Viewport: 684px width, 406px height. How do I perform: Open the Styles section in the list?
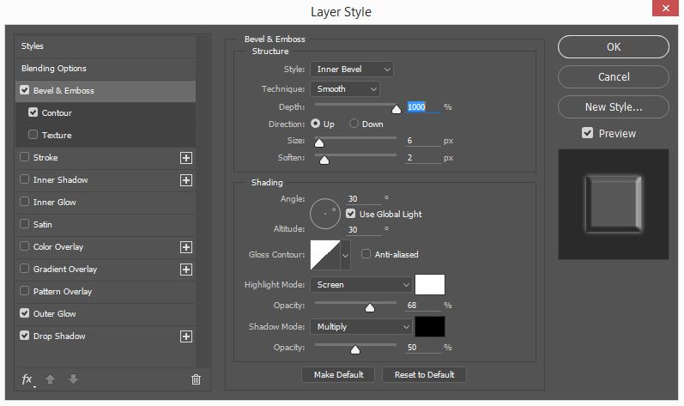tap(105, 46)
